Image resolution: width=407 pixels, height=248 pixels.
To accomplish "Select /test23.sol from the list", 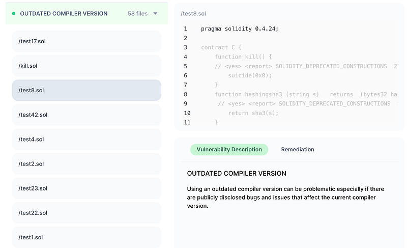I will point(86,188).
